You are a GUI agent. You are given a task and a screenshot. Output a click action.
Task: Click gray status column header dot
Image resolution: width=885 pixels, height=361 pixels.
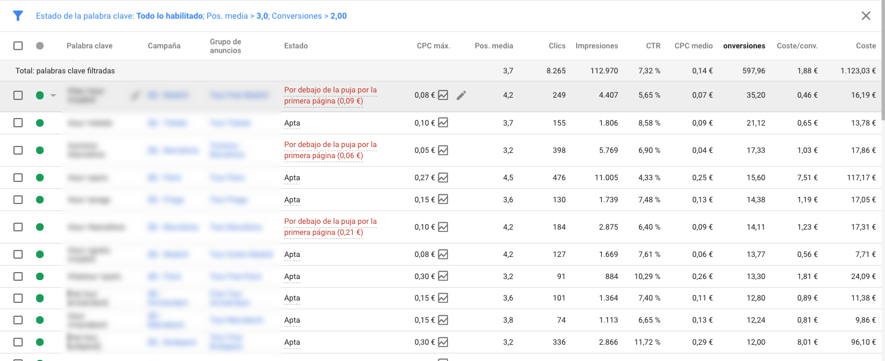click(40, 46)
